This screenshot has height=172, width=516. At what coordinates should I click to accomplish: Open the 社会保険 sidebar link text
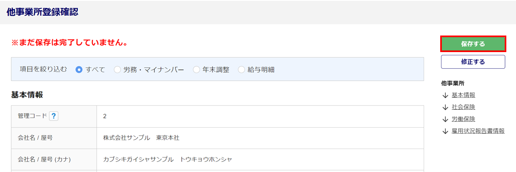point(463,107)
